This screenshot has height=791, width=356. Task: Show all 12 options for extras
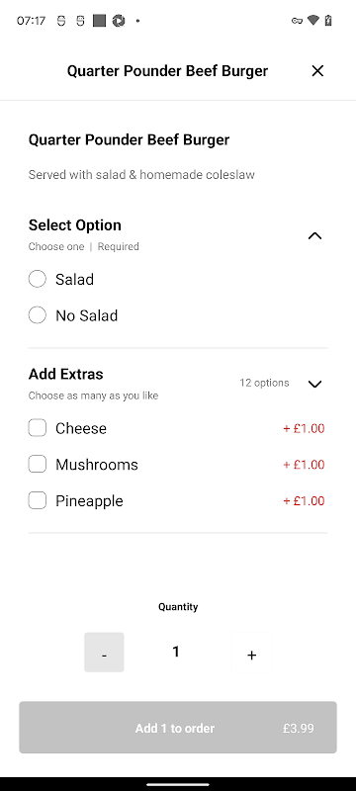click(264, 383)
